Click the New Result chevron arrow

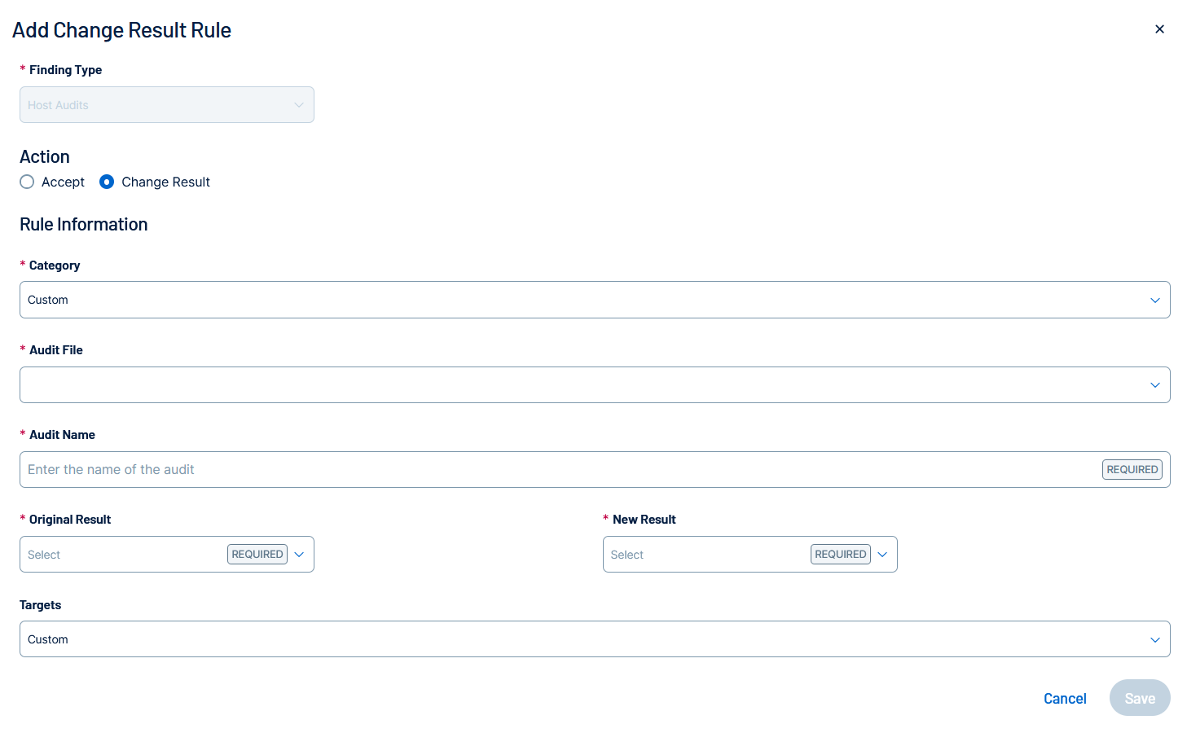(882, 555)
